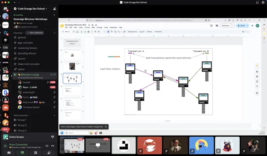This screenshot has width=267, height=156.
Task: Click the Share button in Slides
Action: [241, 26]
